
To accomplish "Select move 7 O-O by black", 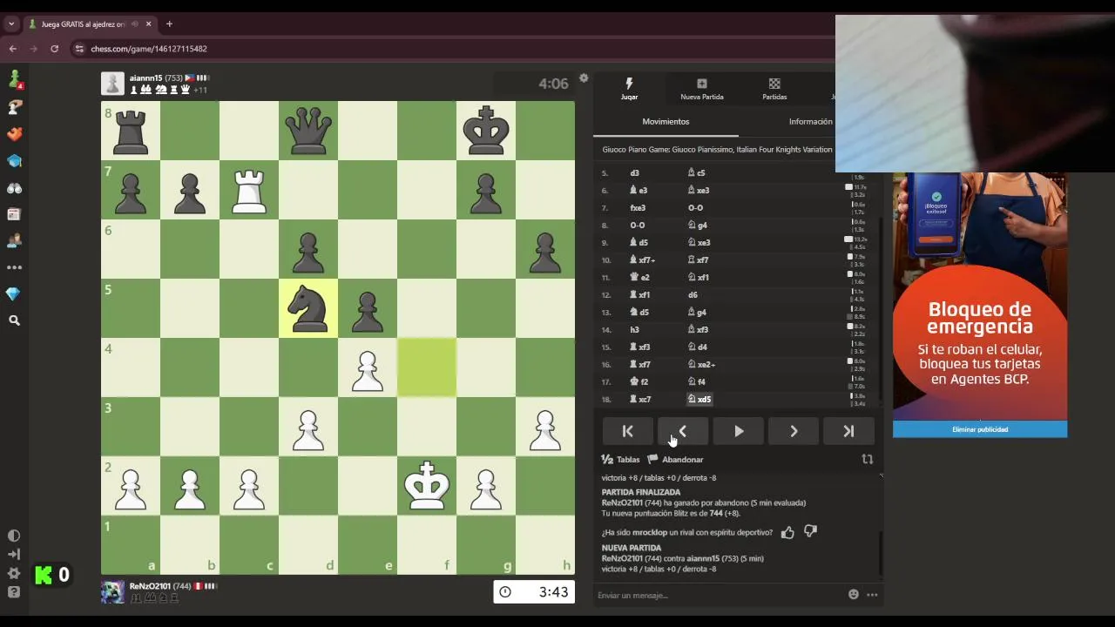I will pyautogui.click(x=695, y=208).
